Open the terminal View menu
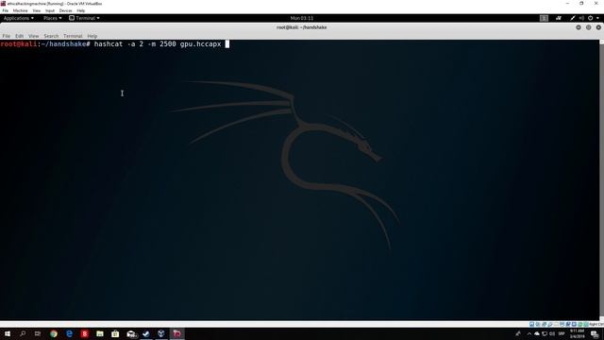604x340 pixels. (x=34, y=36)
